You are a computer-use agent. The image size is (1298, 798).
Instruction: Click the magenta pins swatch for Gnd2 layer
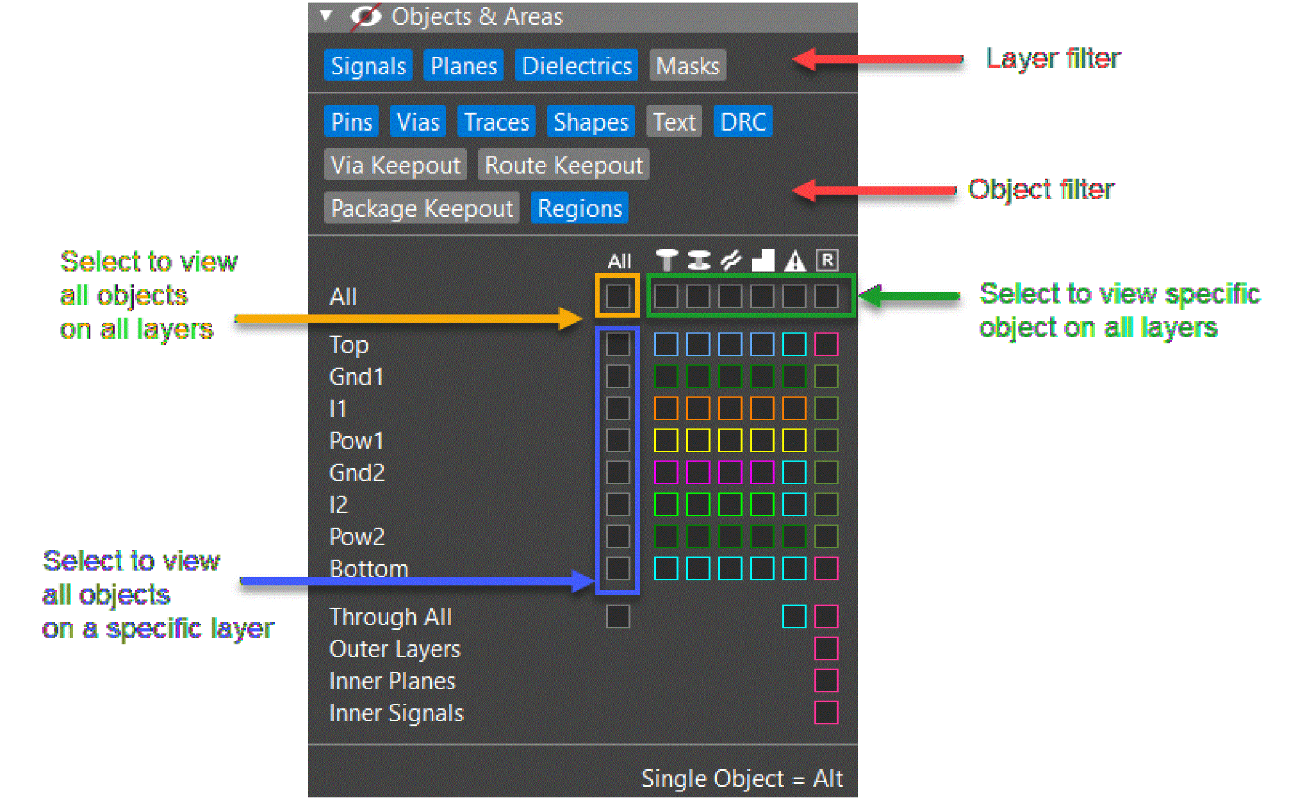click(x=666, y=473)
